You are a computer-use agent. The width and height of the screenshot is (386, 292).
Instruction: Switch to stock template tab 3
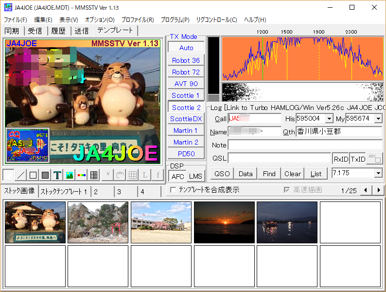tap(125, 192)
